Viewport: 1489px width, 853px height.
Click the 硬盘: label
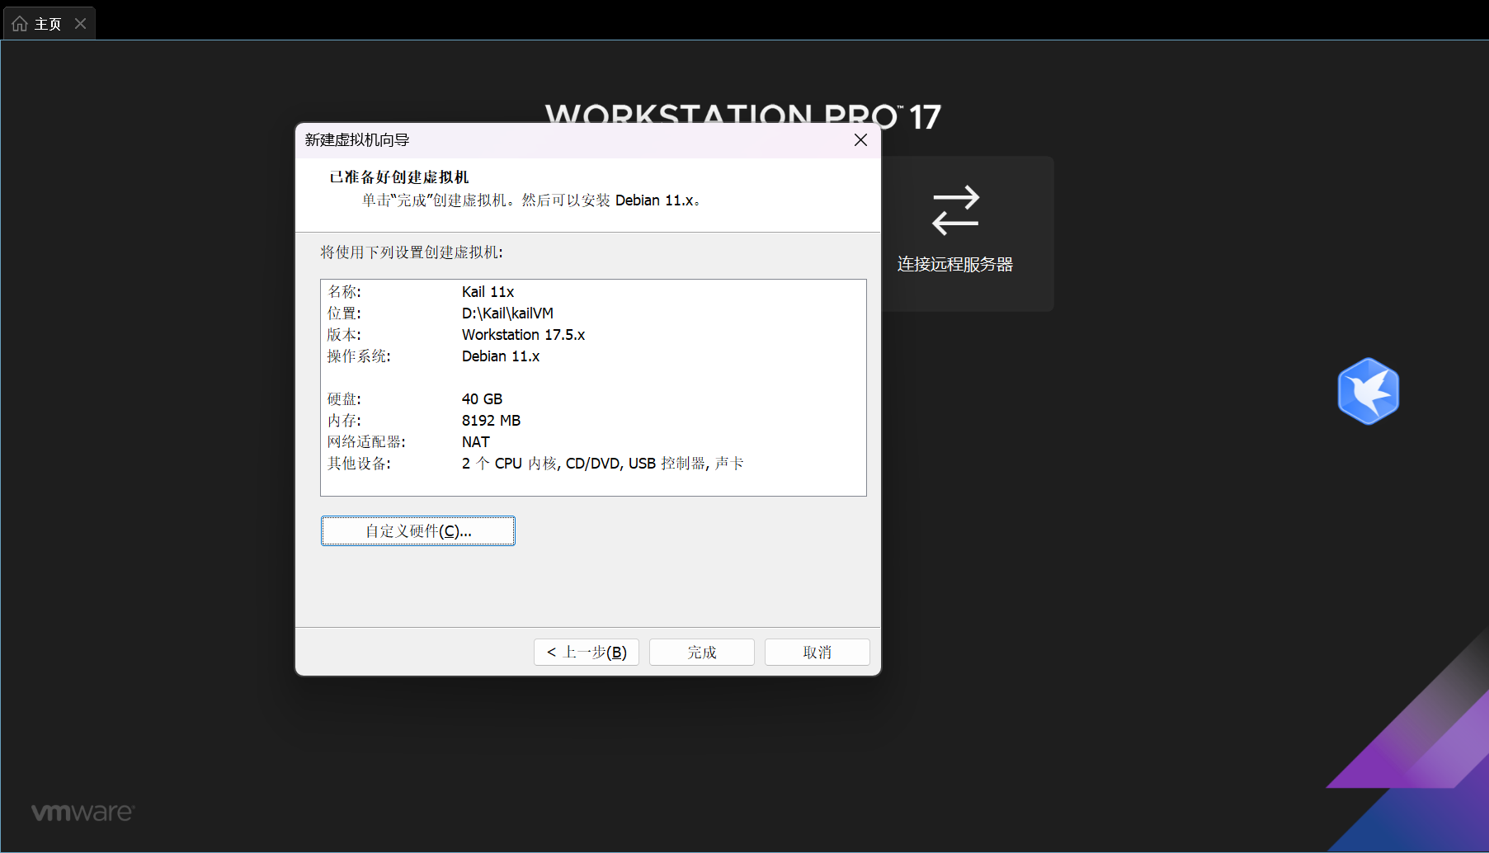coord(344,399)
